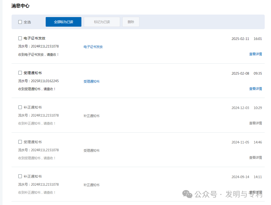Click the 标记为已读 button

pos(102,22)
